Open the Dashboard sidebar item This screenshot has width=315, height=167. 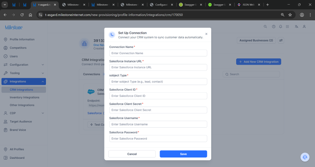click(17, 158)
